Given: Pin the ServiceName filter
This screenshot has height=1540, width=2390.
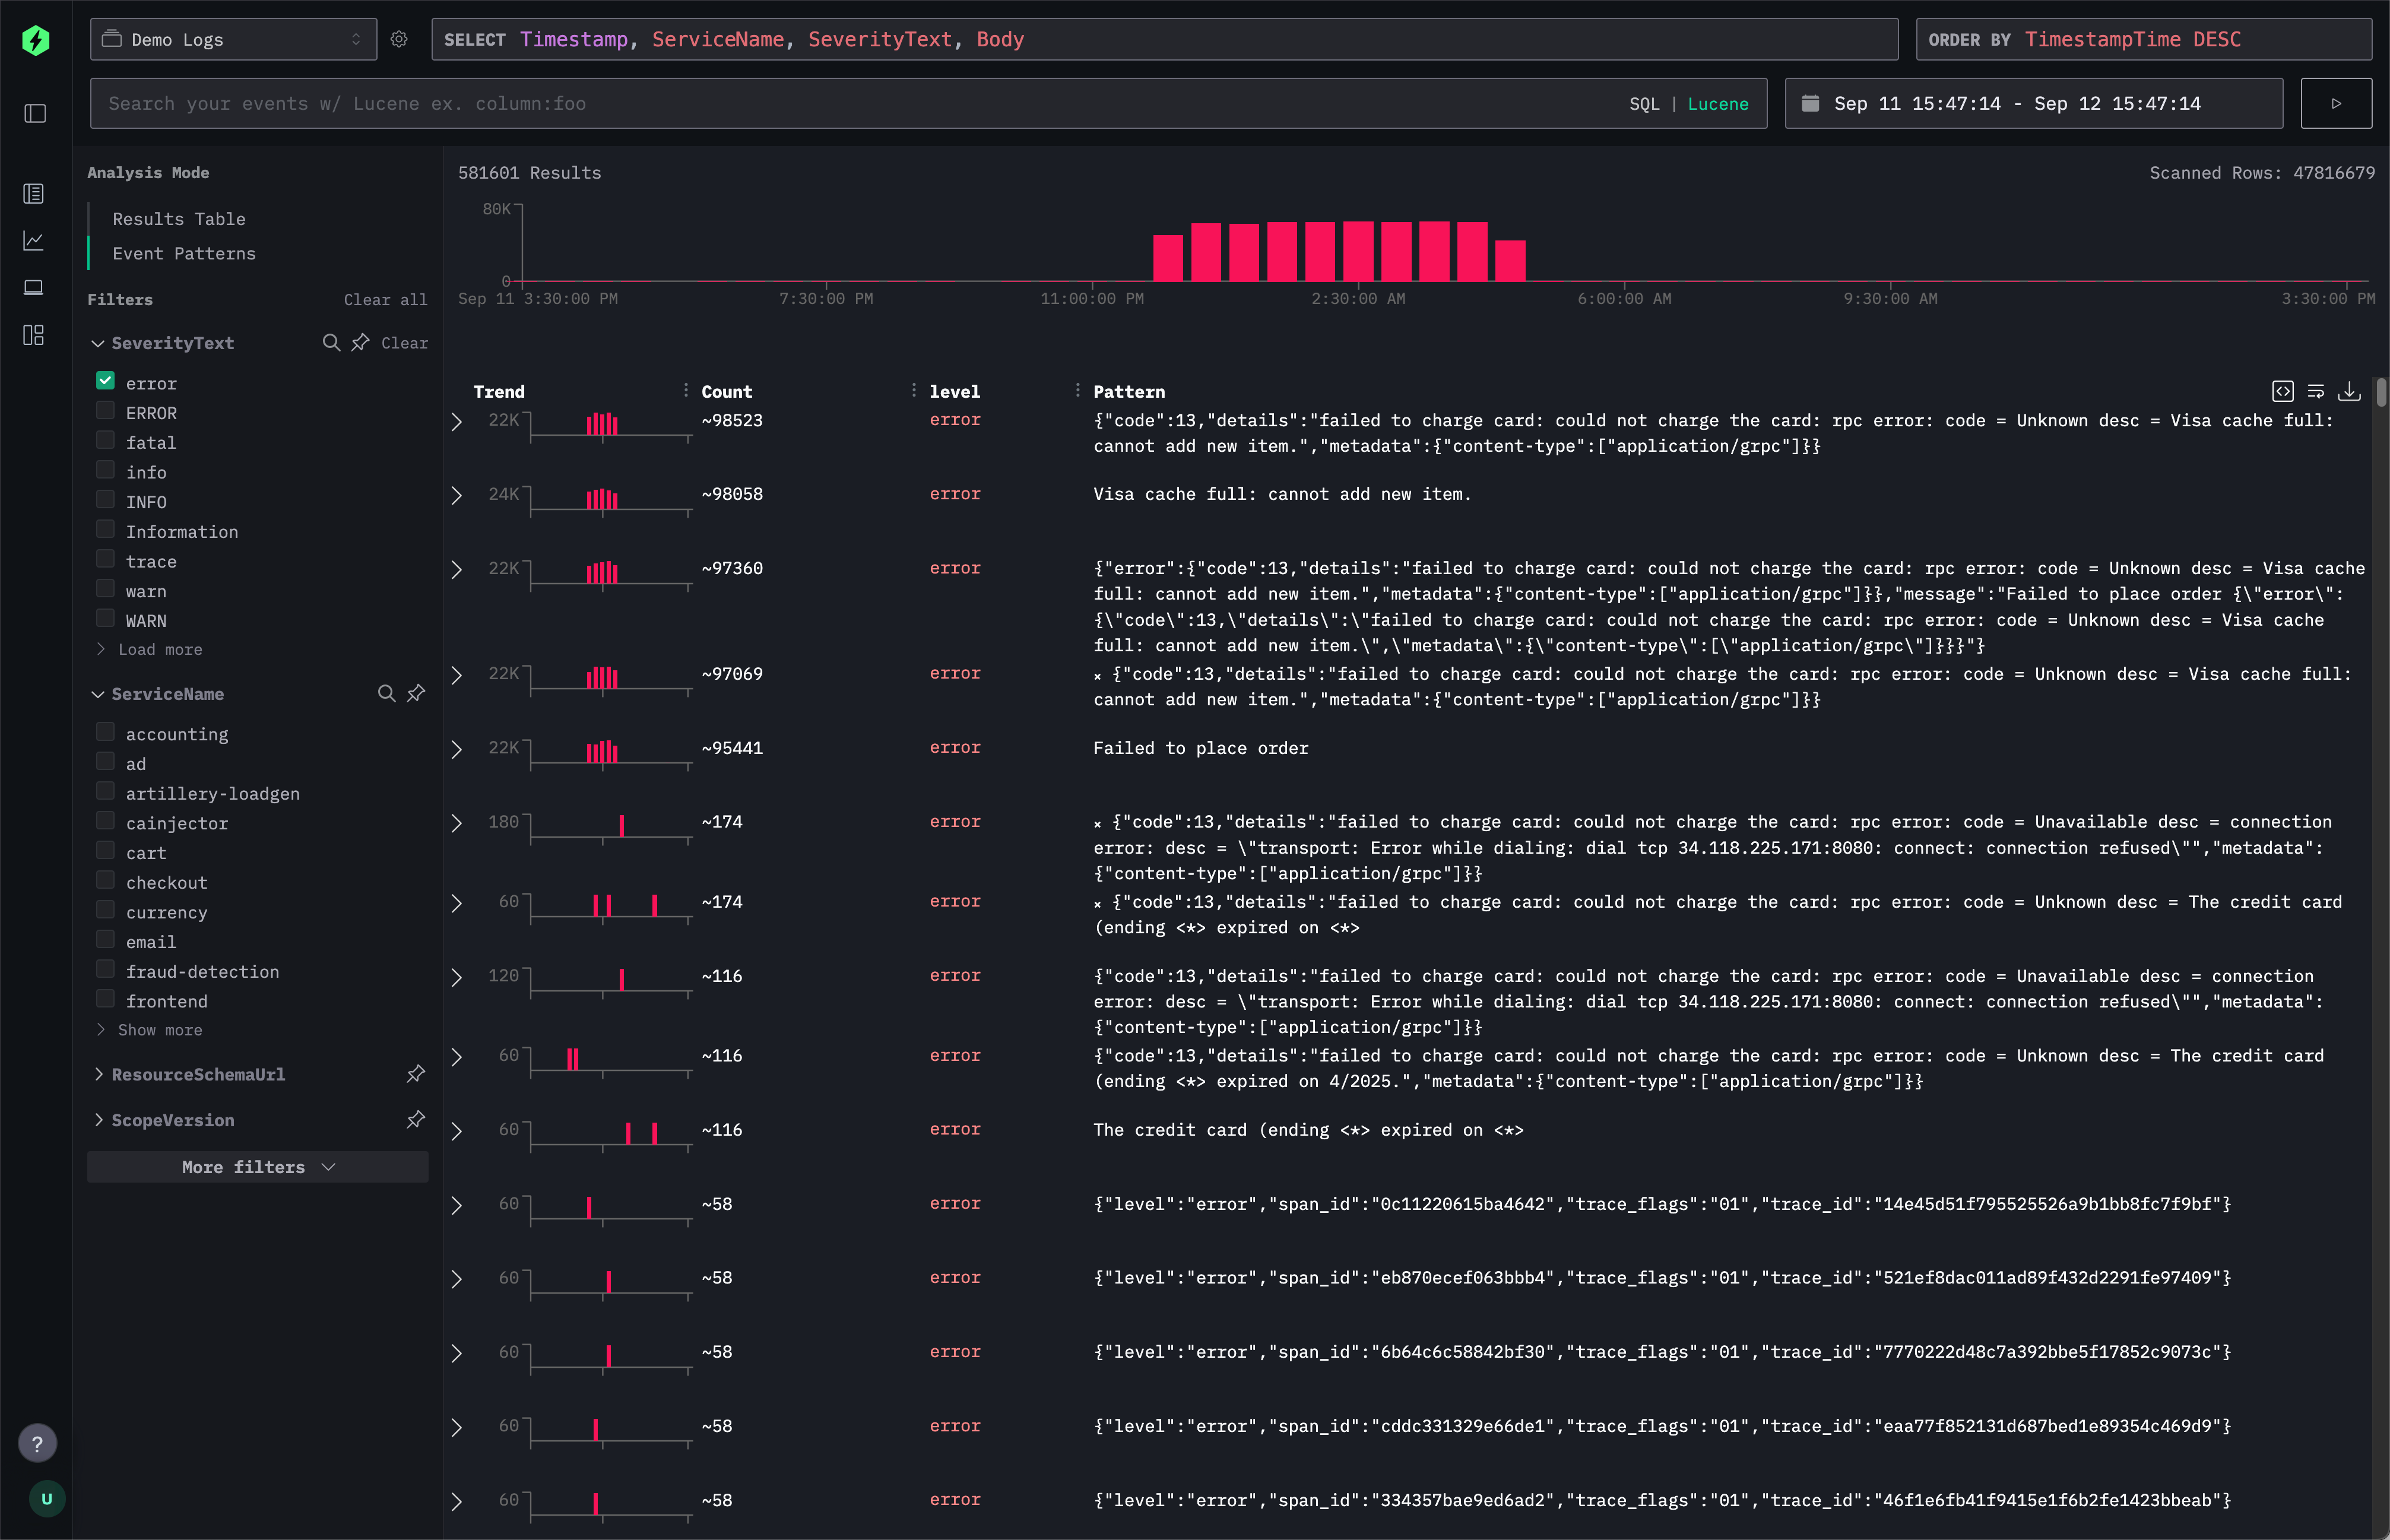Looking at the screenshot, I should tap(417, 693).
